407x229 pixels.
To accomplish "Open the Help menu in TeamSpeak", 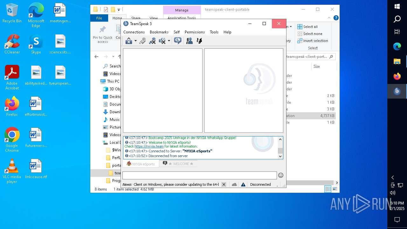I will coord(227,32).
